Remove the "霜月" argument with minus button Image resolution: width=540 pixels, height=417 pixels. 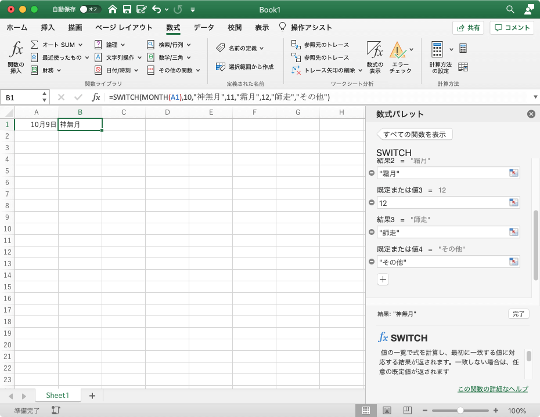tap(372, 173)
